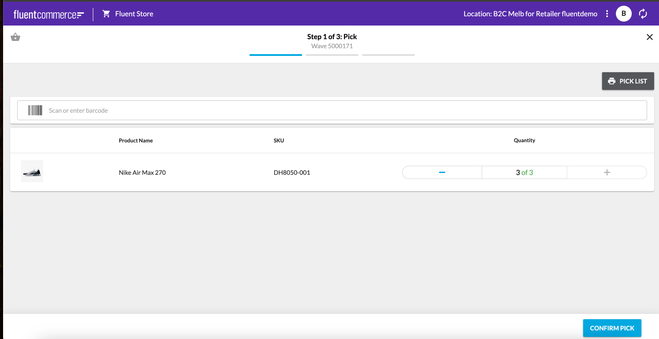The width and height of the screenshot is (659, 339).
Task: Open the user profile avatar B
Action: pos(623,14)
